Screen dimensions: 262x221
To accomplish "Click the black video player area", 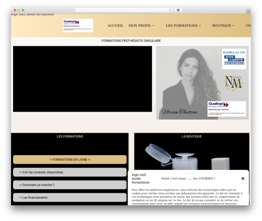I will (x=82, y=79).
